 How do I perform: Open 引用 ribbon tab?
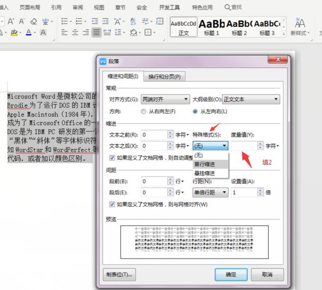56,8
